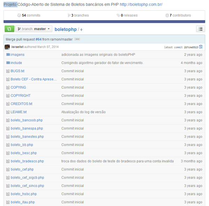Viewport: 209px width, 206px height.
Task: Click file icon beside boleto_besc.php
Action: pyautogui.click(x=8, y=153)
